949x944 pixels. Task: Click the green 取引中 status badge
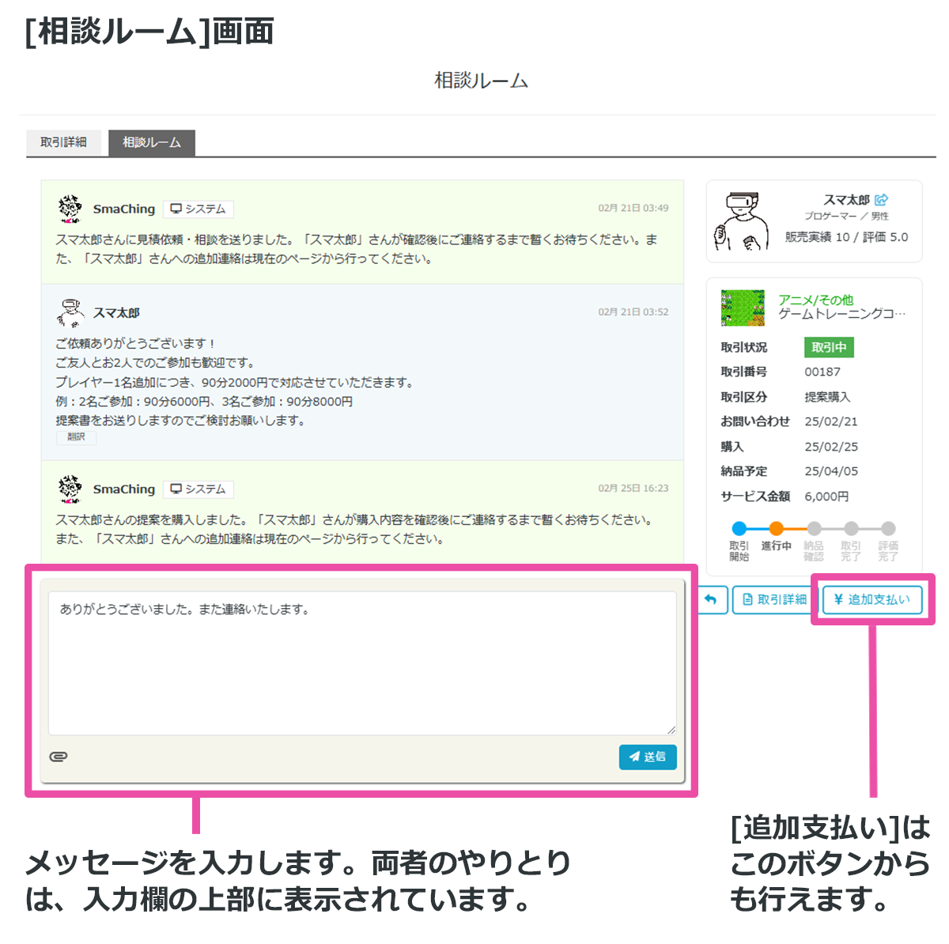[830, 346]
